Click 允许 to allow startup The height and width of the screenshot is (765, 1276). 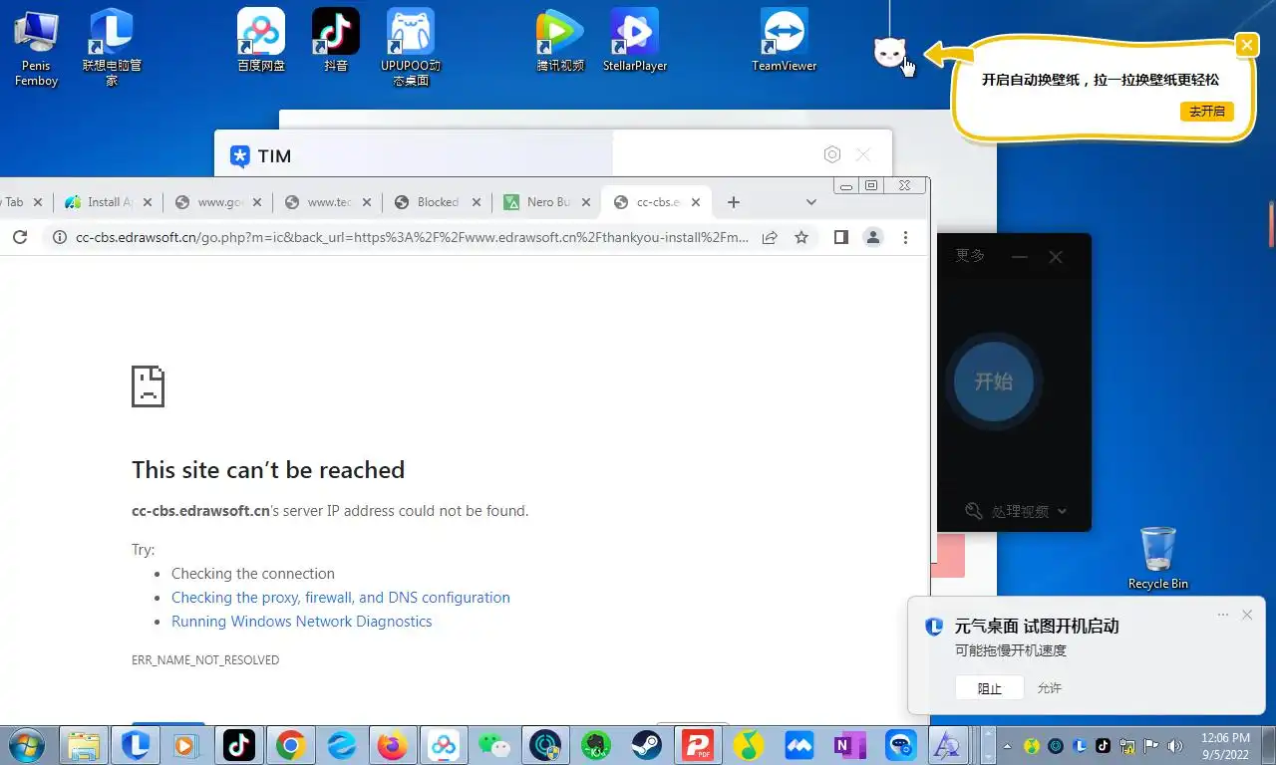tap(1050, 687)
